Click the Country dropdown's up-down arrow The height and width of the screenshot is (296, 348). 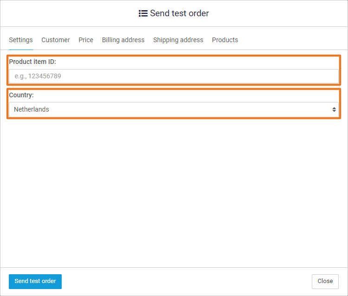334,110
